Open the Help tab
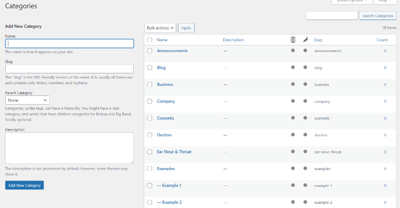The image size is (400, 208). tap(385, 1)
